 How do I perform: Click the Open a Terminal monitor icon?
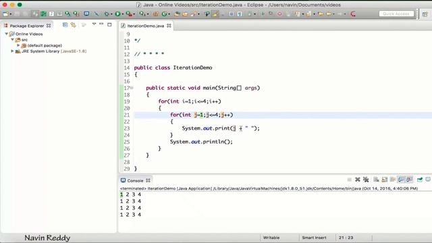tap(86, 13)
